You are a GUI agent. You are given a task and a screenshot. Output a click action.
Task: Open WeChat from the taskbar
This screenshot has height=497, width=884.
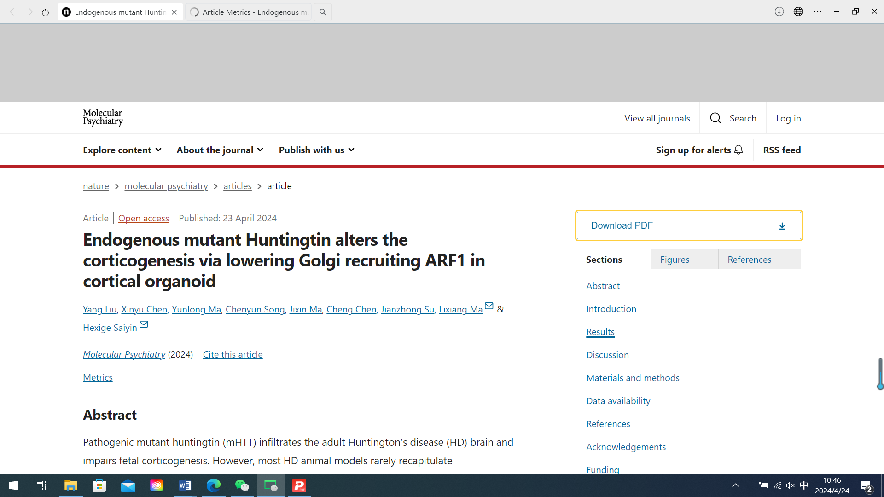coord(242,485)
